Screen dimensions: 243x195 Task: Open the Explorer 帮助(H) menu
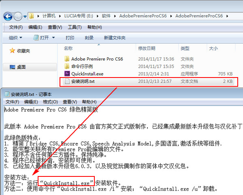[x=94, y=27]
